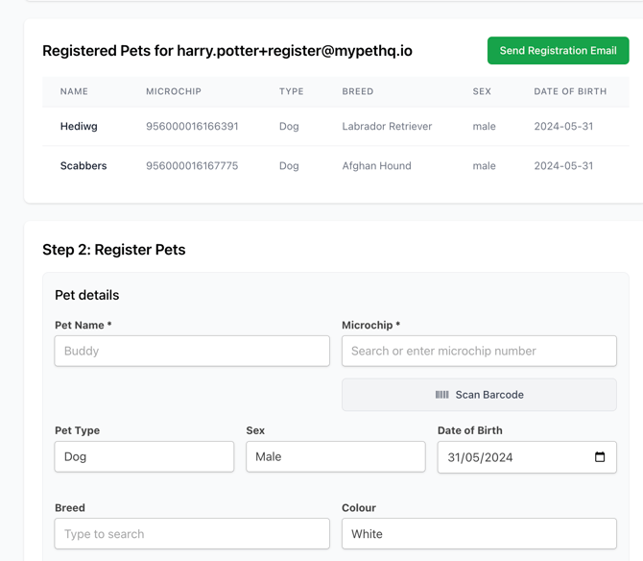Open the Colour dropdown showing White
Viewport: 643px width, 561px height.
[479, 533]
